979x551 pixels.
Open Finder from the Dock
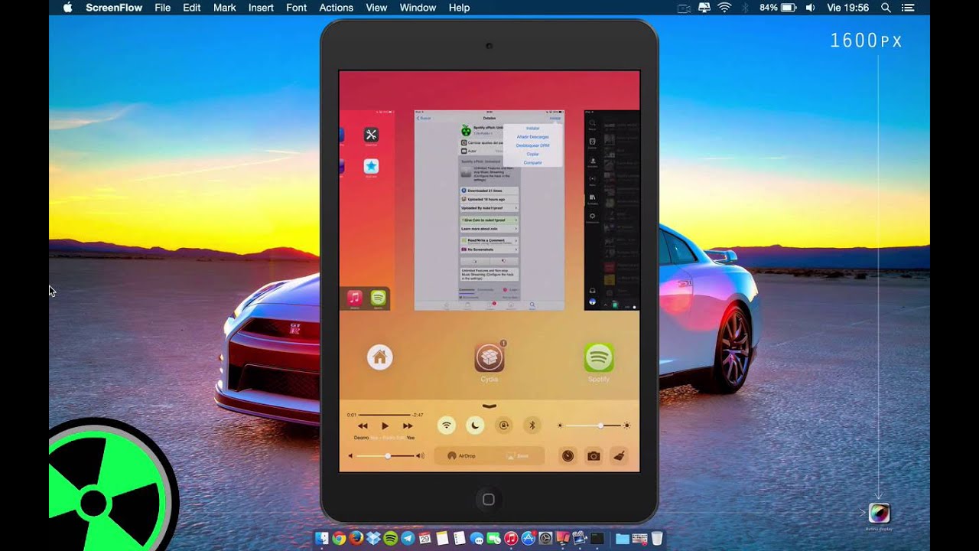tap(322, 538)
